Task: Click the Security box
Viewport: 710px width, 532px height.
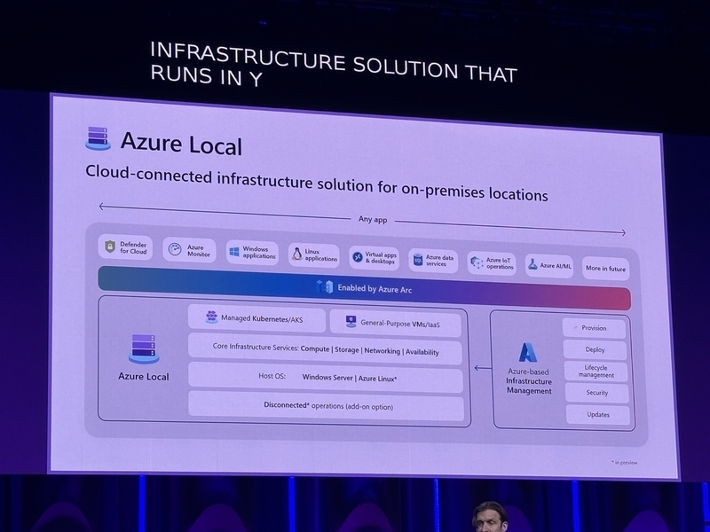Action: (x=596, y=393)
